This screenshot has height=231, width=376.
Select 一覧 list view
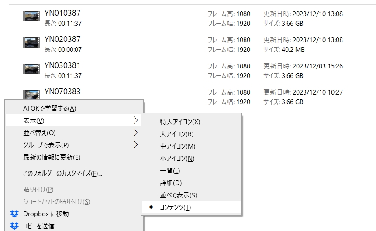pos(170,171)
